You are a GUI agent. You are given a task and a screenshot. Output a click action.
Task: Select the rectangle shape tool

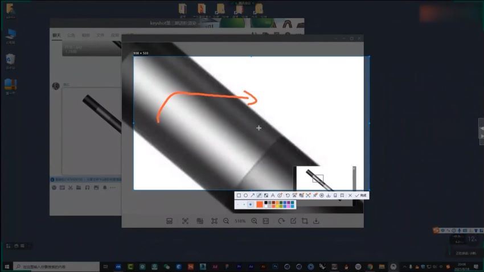pos(239,195)
